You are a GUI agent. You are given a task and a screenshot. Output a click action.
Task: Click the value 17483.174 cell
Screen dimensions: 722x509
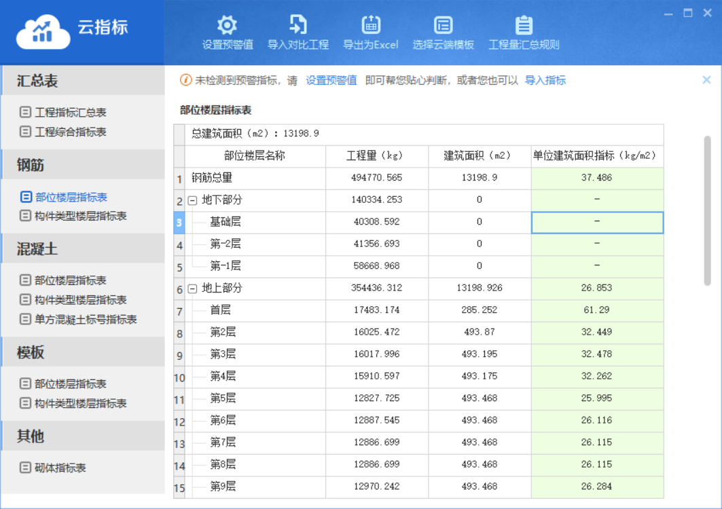click(x=377, y=310)
